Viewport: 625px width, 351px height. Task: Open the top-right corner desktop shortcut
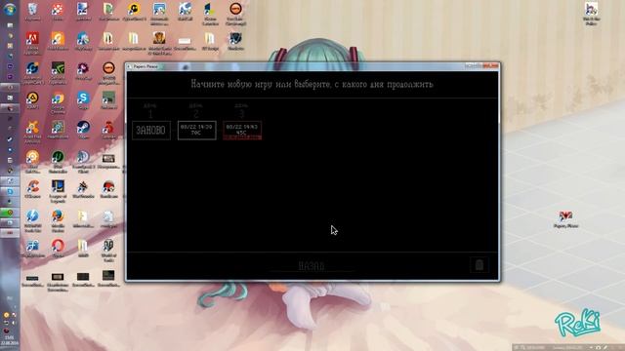pos(591,14)
